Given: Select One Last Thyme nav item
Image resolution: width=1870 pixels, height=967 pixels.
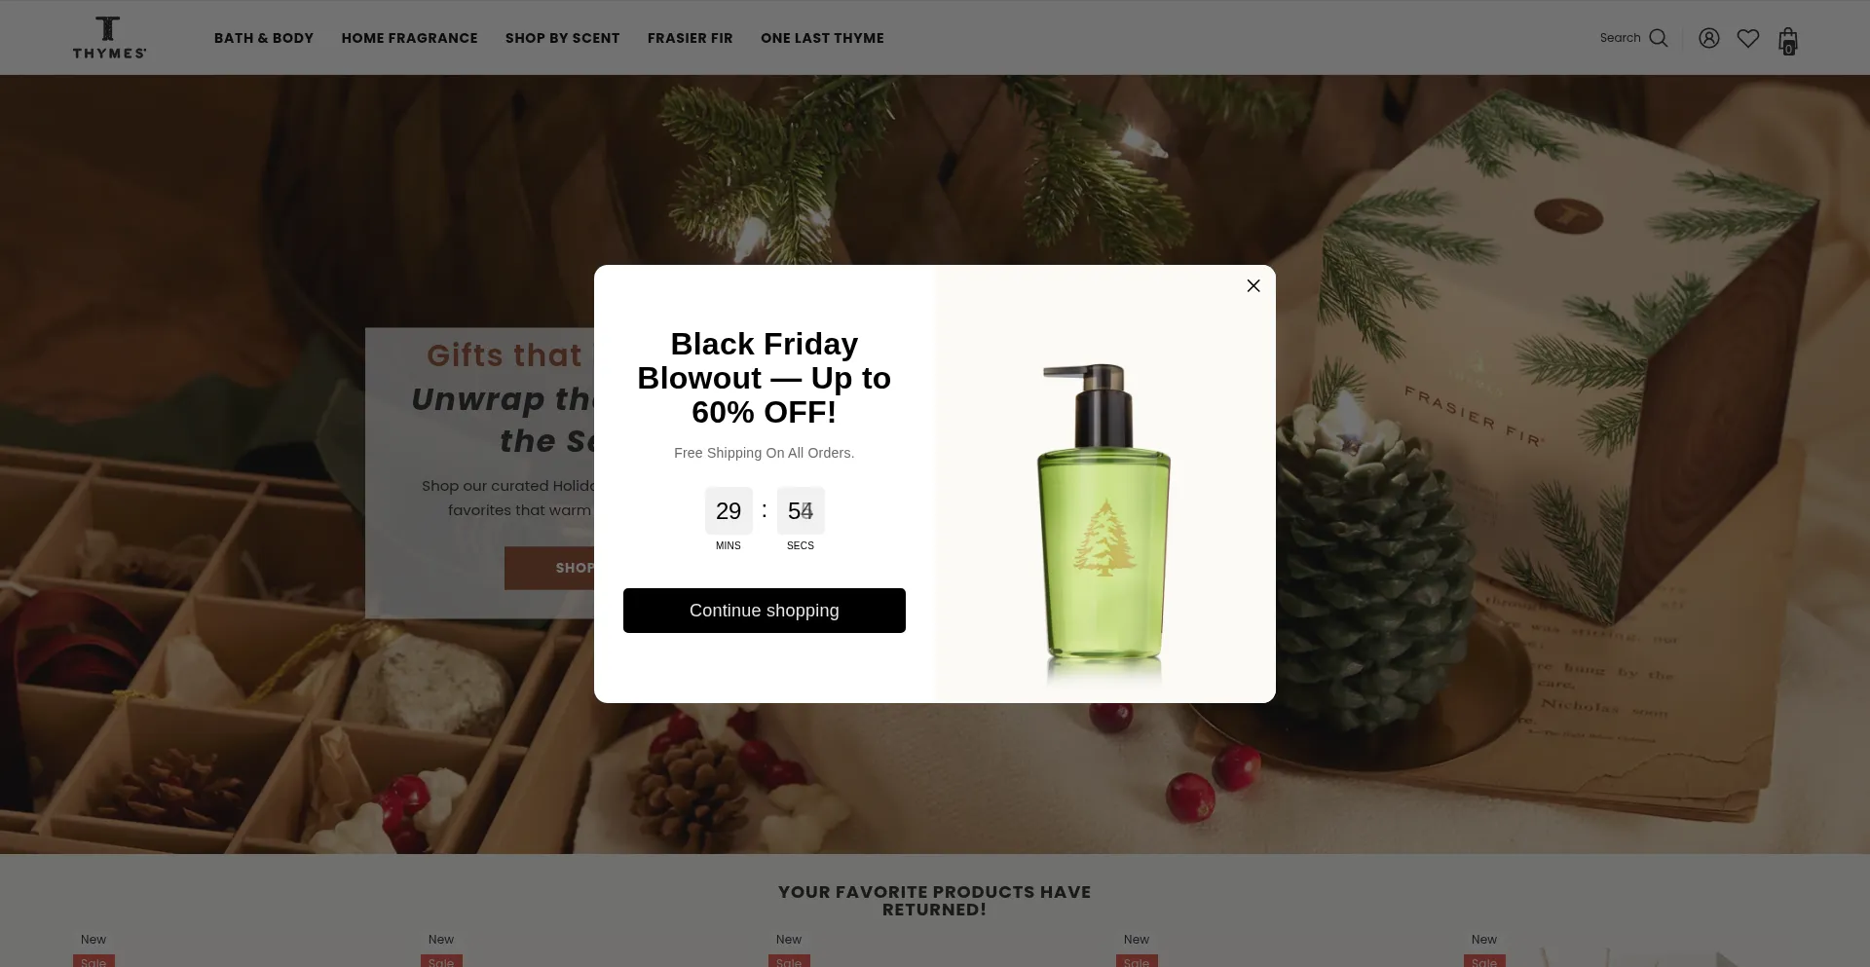Looking at the screenshot, I should [823, 38].
